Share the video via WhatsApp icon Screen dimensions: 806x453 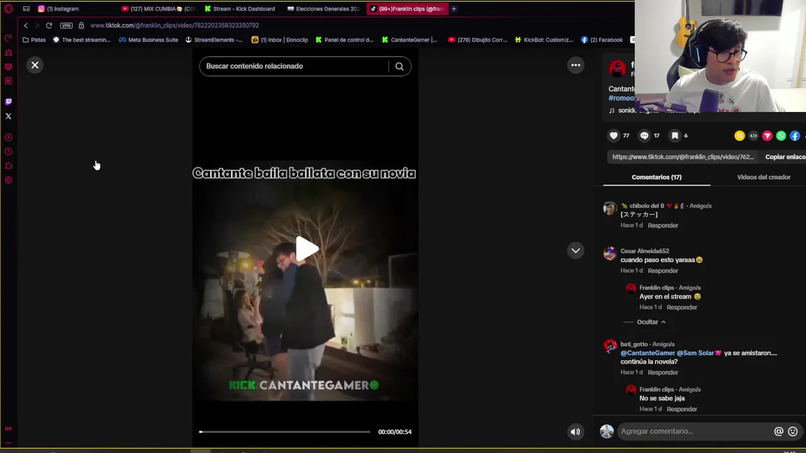pos(781,136)
